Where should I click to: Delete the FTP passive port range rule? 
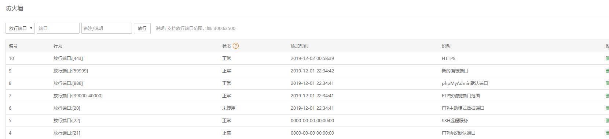tap(607, 96)
